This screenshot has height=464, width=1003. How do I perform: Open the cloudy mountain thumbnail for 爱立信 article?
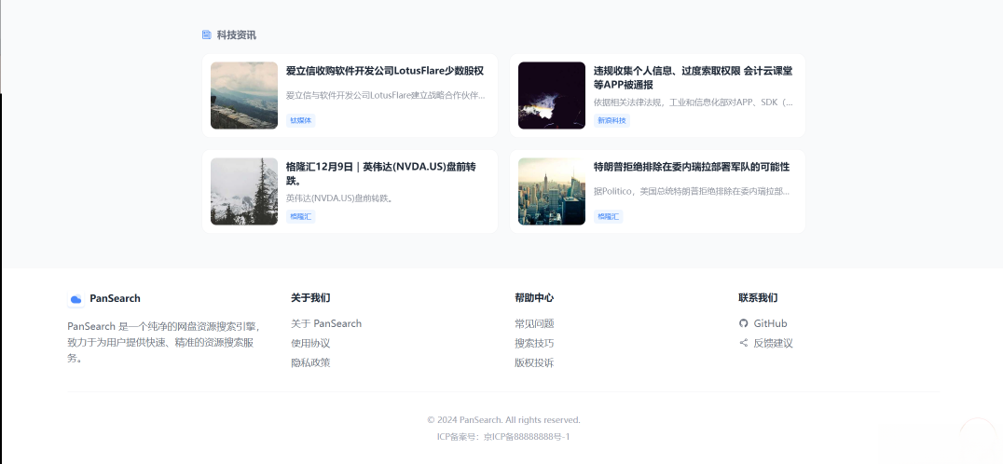pyautogui.click(x=243, y=95)
